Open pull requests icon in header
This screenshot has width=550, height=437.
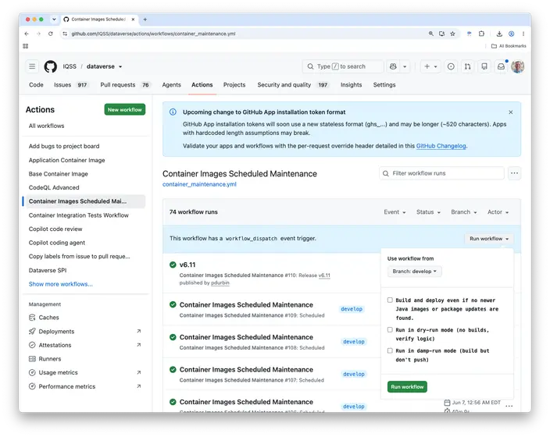467,66
